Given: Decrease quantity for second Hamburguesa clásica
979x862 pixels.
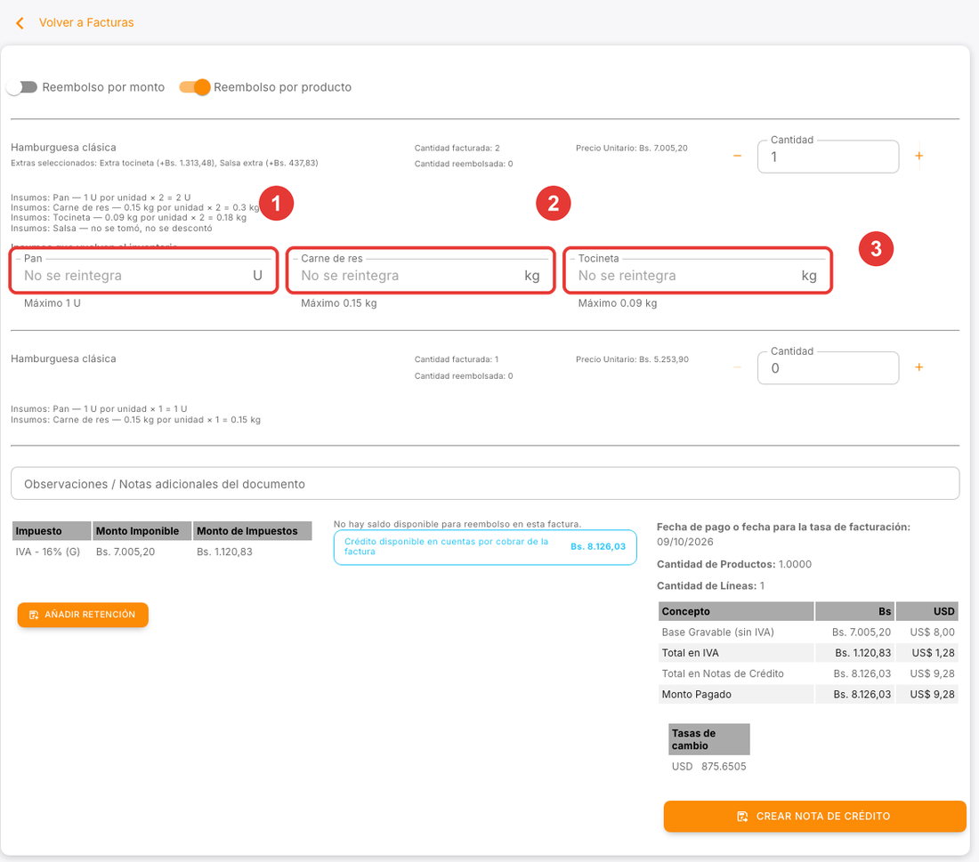Looking at the screenshot, I should tap(738, 367).
